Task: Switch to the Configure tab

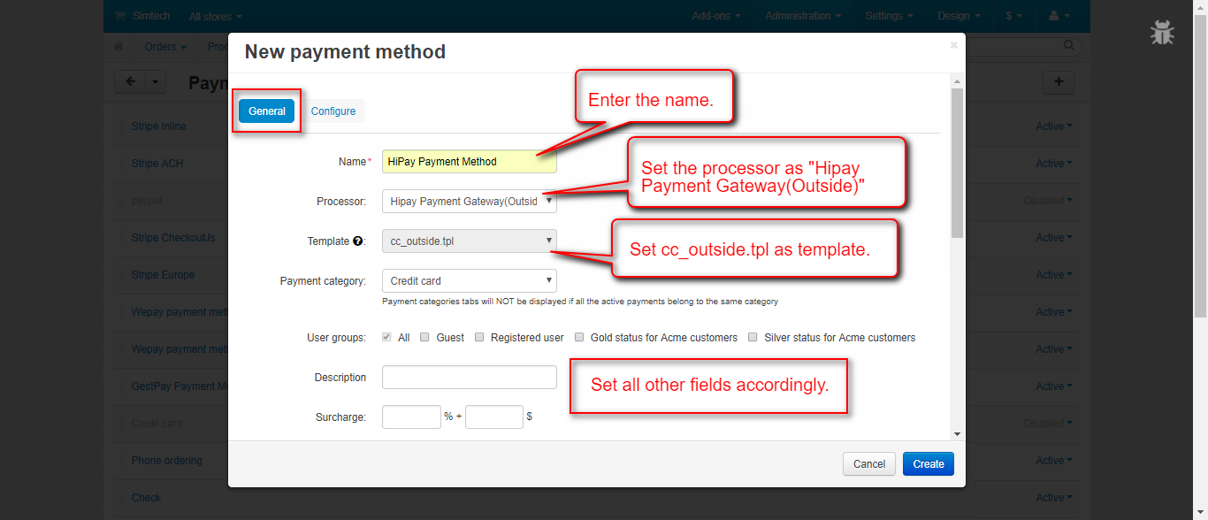Action: pyautogui.click(x=333, y=111)
